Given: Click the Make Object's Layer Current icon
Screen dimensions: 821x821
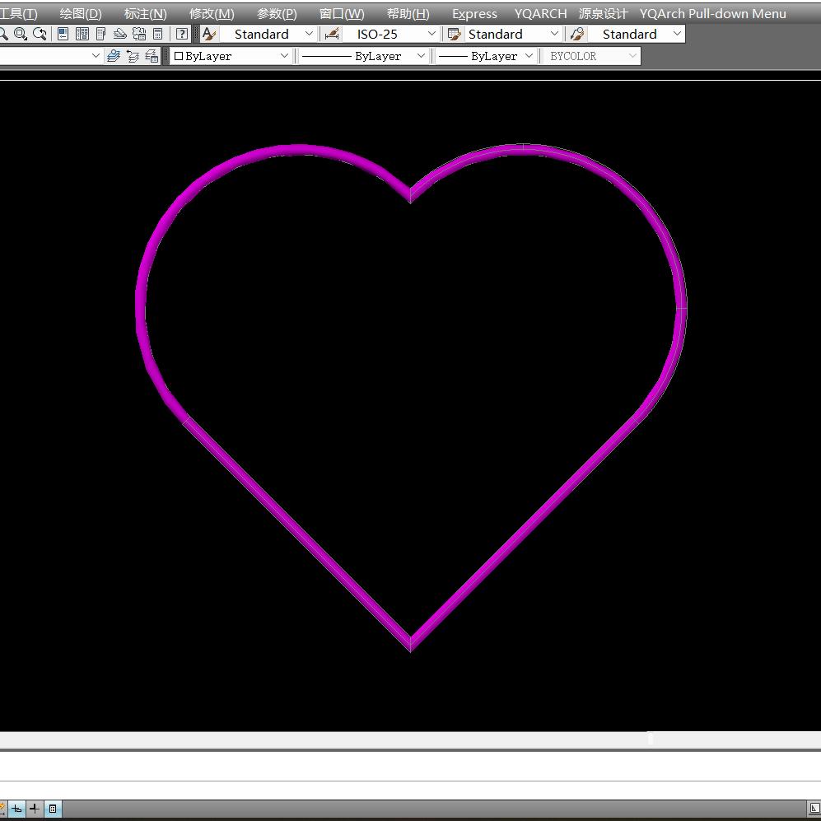Looking at the screenshot, I should 114,56.
